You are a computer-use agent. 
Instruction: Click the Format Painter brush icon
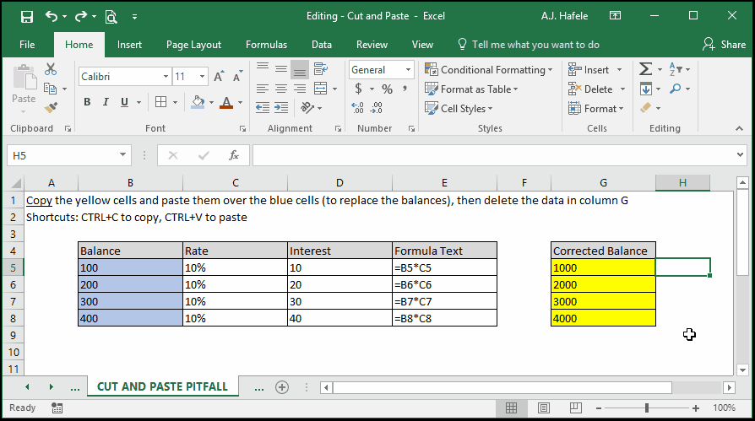coord(51,107)
